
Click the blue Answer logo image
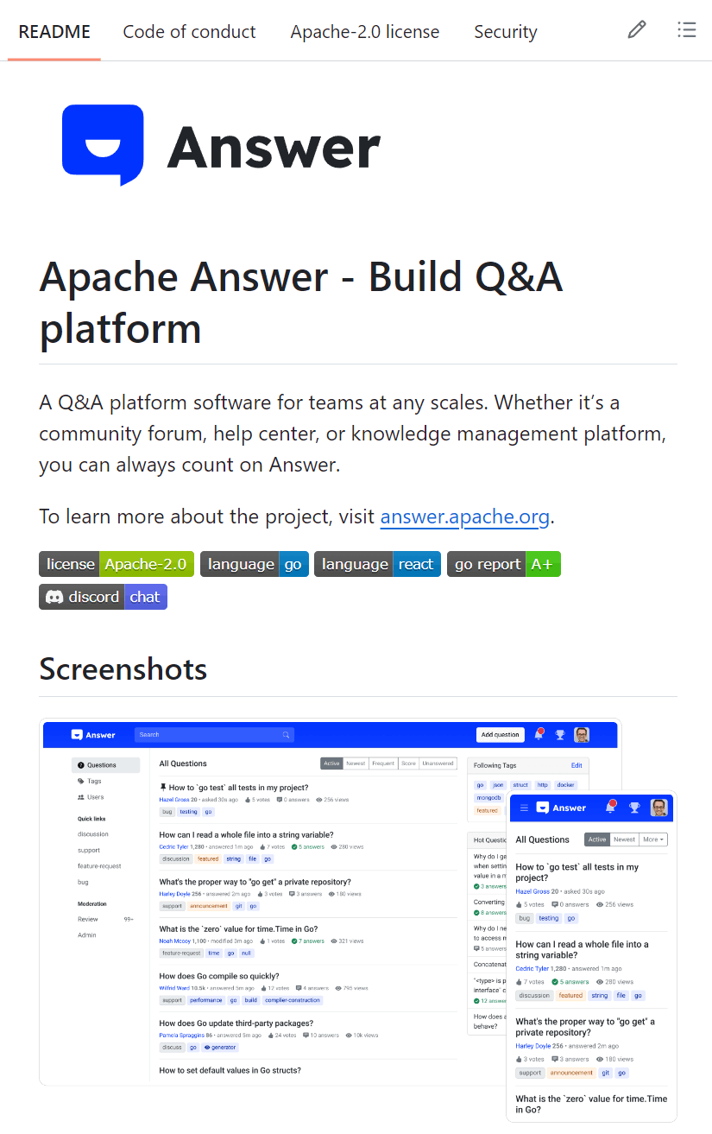click(x=221, y=146)
